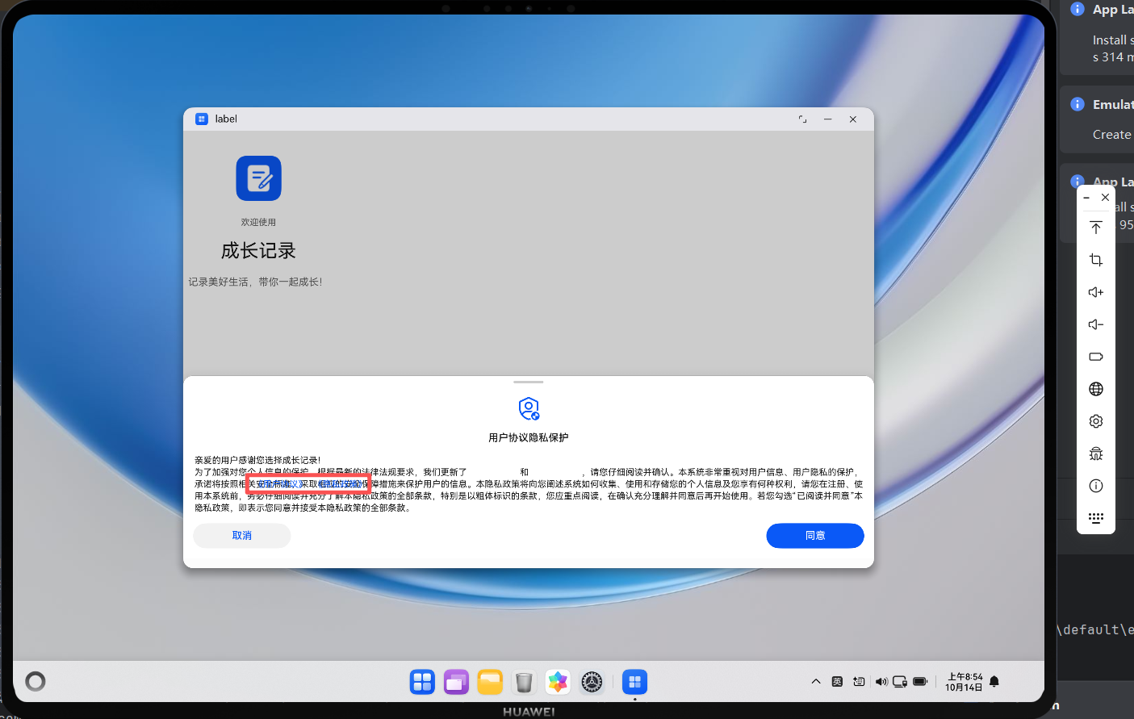Click the bug debug icon in emulator toolbar
Viewport: 1134px width, 719px height.
click(1095, 454)
